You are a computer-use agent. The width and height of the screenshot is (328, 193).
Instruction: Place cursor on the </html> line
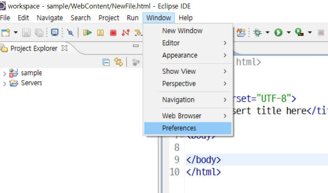click(x=203, y=172)
